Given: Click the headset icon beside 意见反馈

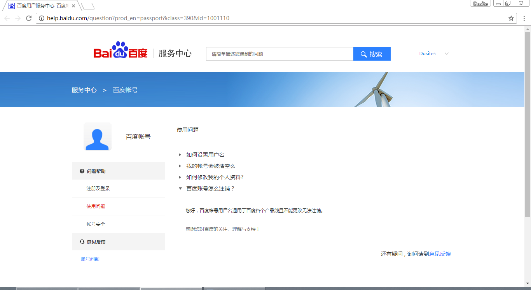Looking at the screenshot, I should pos(82,242).
